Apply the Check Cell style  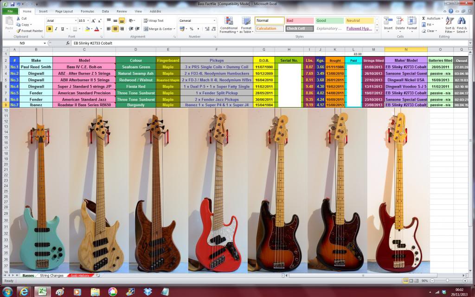pos(299,28)
